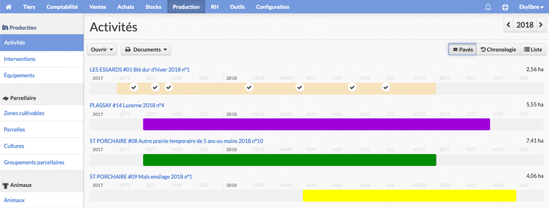Expand the Documents print dropdown
549x208 pixels.
(x=146, y=50)
